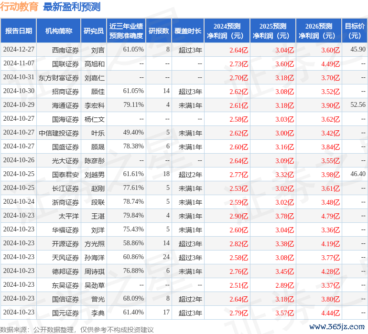Viewport: 368px width, 334px height.
Task: Click analyst name 高旭和
Action: pos(94,64)
